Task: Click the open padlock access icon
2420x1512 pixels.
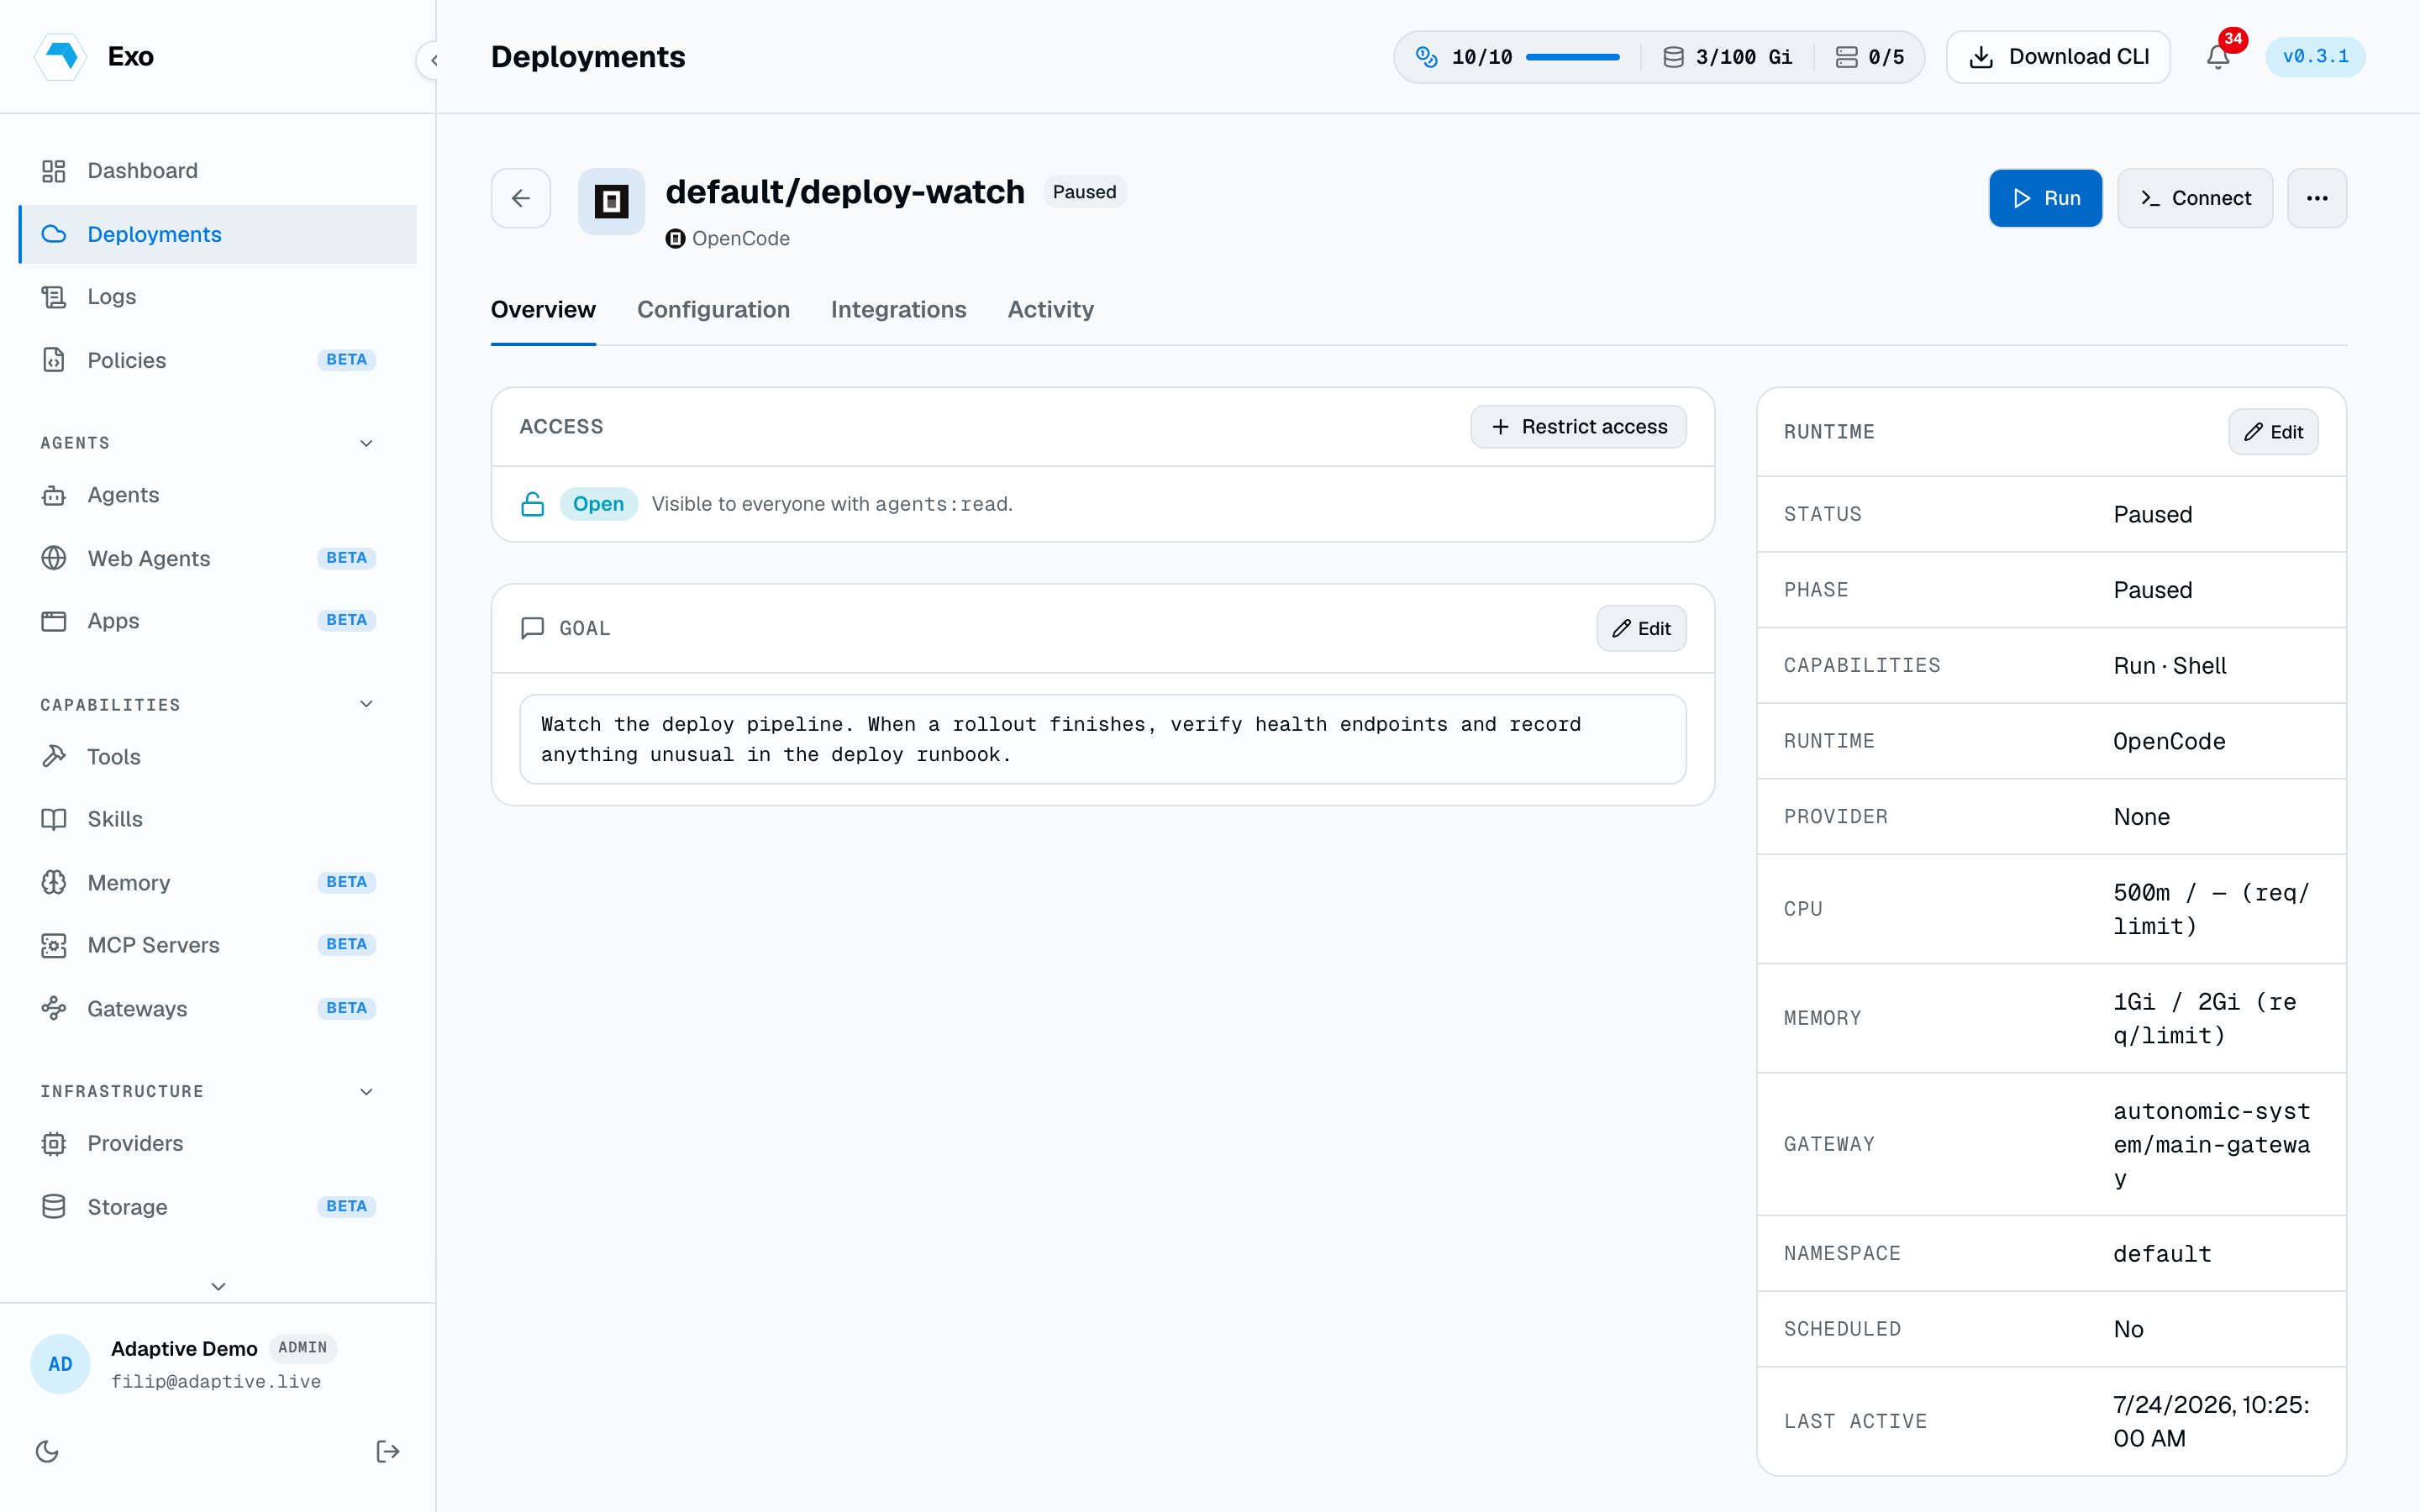Action: pyautogui.click(x=533, y=504)
